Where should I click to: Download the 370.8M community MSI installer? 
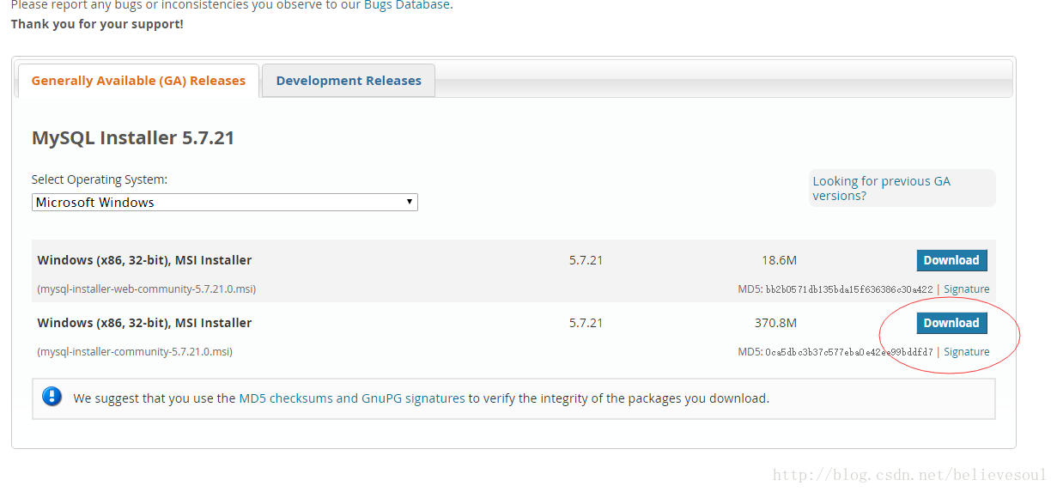click(x=951, y=323)
